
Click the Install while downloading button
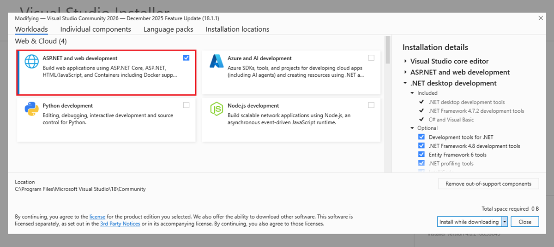(469, 222)
